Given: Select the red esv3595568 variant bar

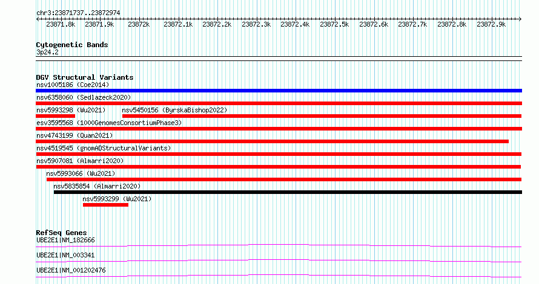Looking at the screenshot, I should [x=279, y=129].
